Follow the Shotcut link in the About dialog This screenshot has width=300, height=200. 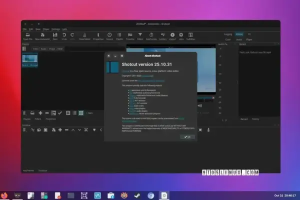pyautogui.click(x=125, y=71)
